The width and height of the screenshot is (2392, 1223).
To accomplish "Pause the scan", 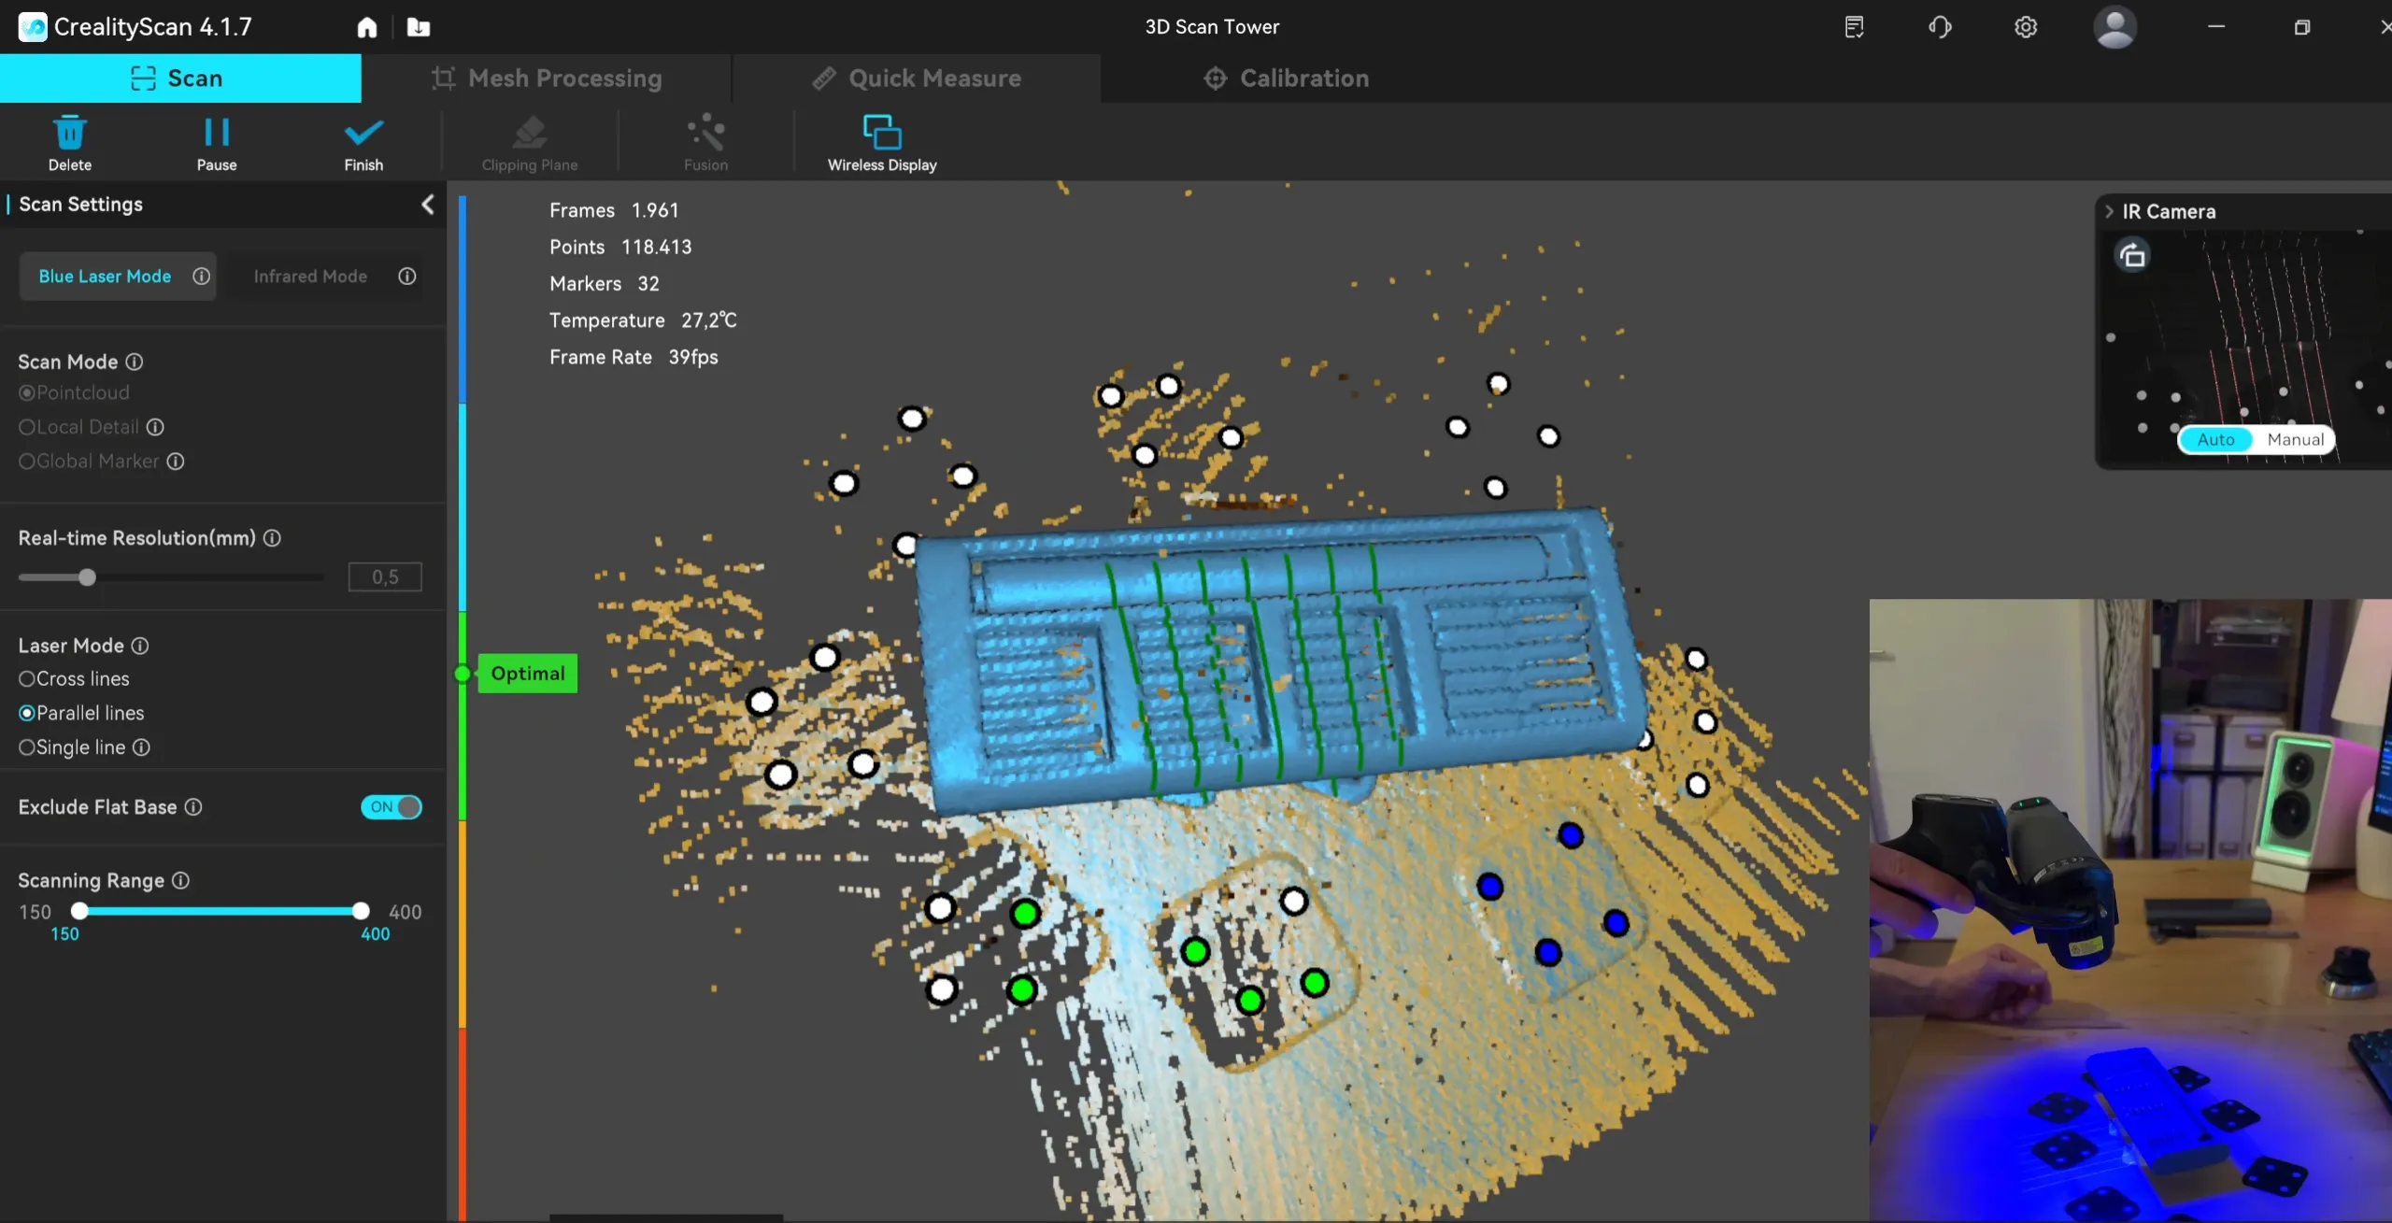I will tap(216, 134).
